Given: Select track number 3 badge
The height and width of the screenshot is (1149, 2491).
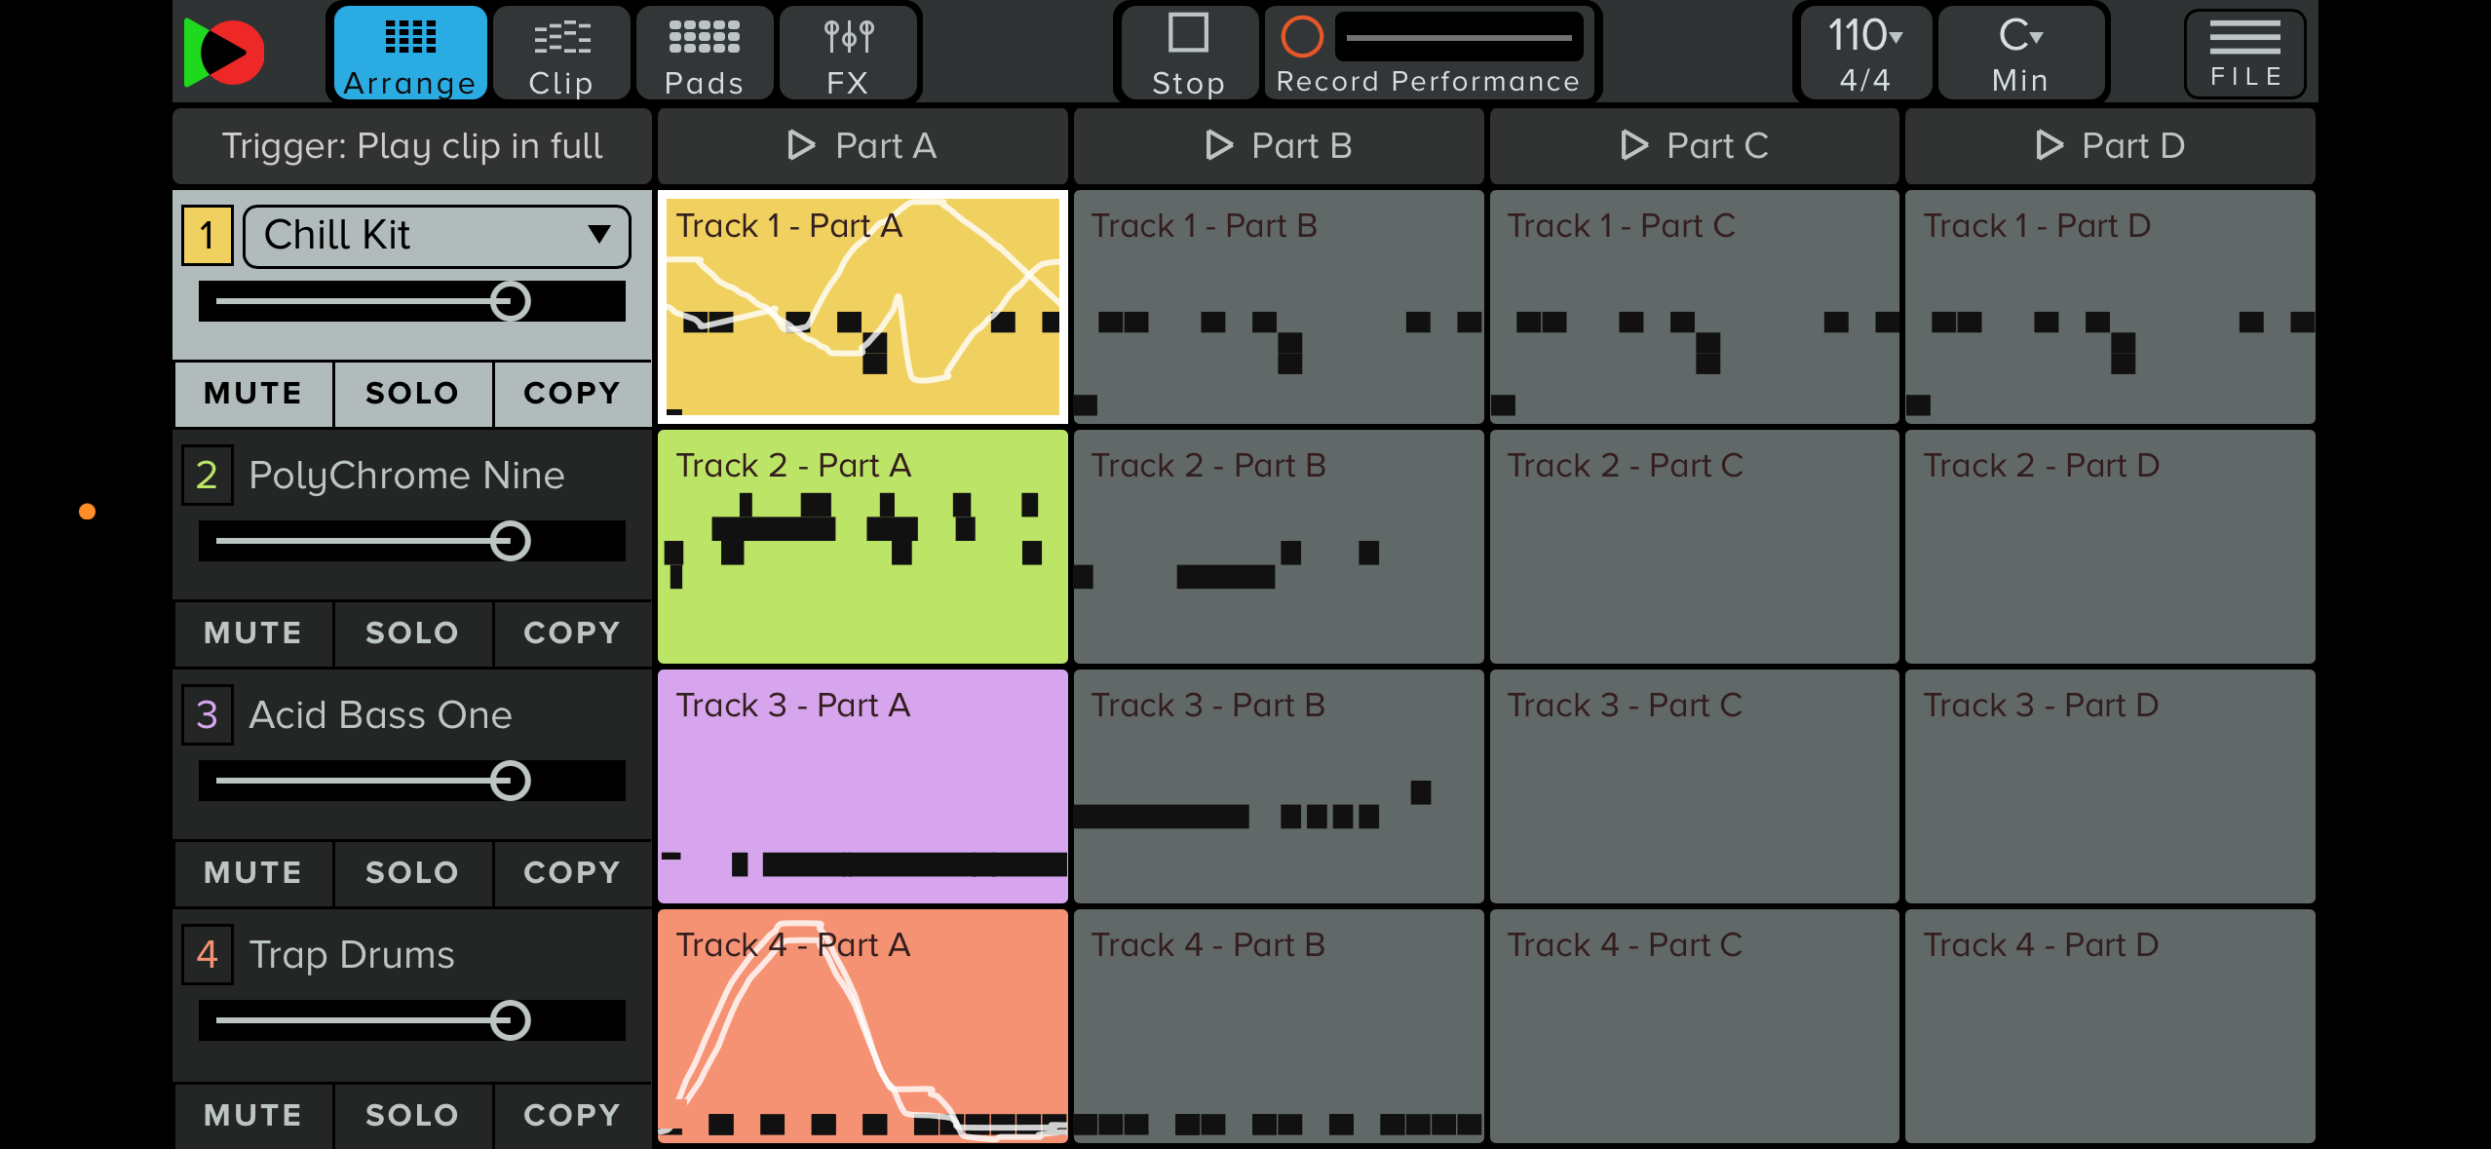Looking at the screenshot, I should (x=207, y=715).
